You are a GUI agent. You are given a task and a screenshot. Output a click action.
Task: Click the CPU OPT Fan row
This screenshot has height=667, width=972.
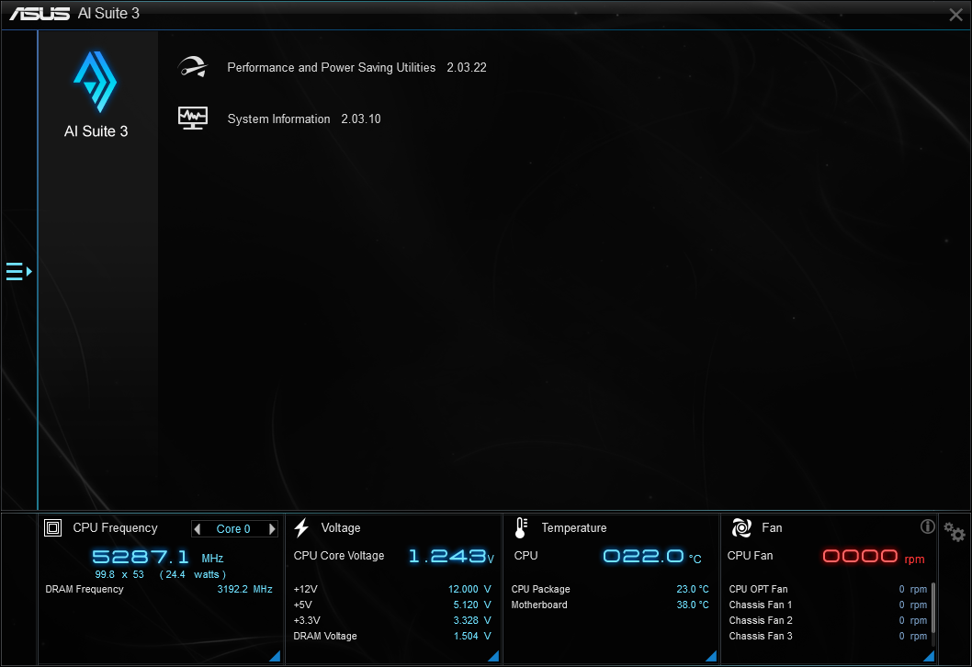(828, 589)
